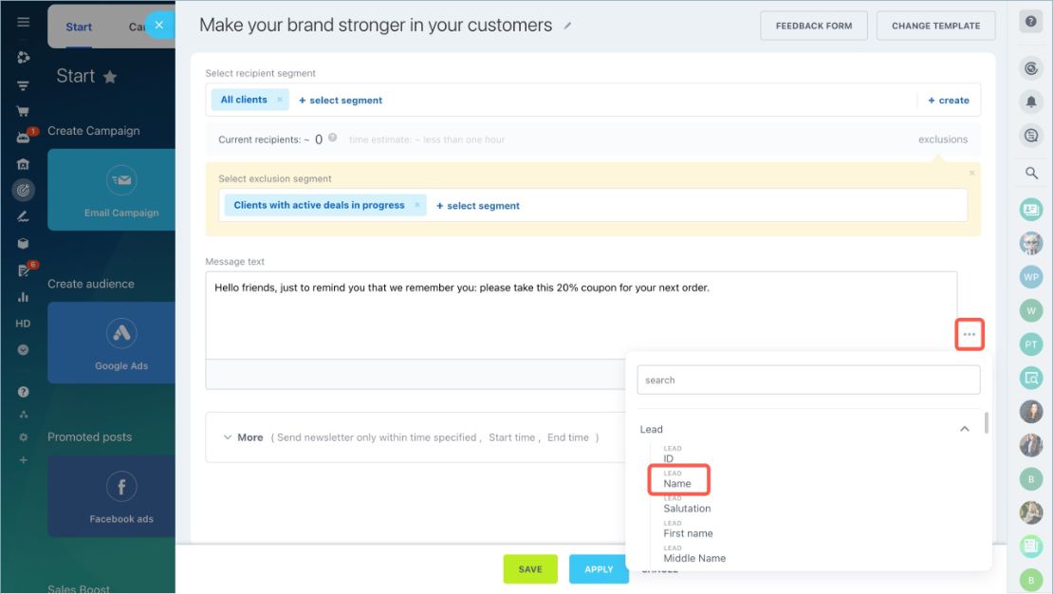Viewport: 1053px width, 594px height.
Task: Remove the All clients segment chip
Action: [279, 100]
